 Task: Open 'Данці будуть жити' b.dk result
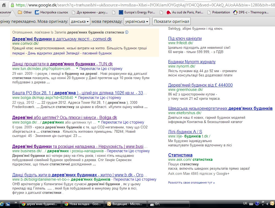[80, 175]
